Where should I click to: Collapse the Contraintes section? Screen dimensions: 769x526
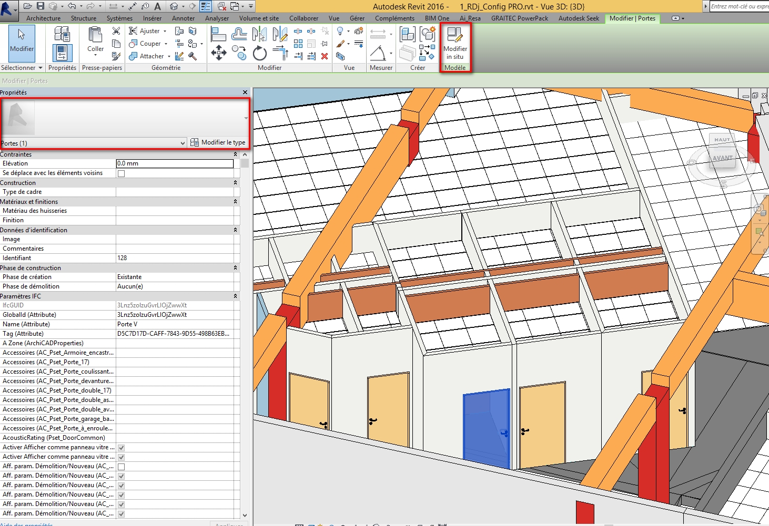coord(235,154)
